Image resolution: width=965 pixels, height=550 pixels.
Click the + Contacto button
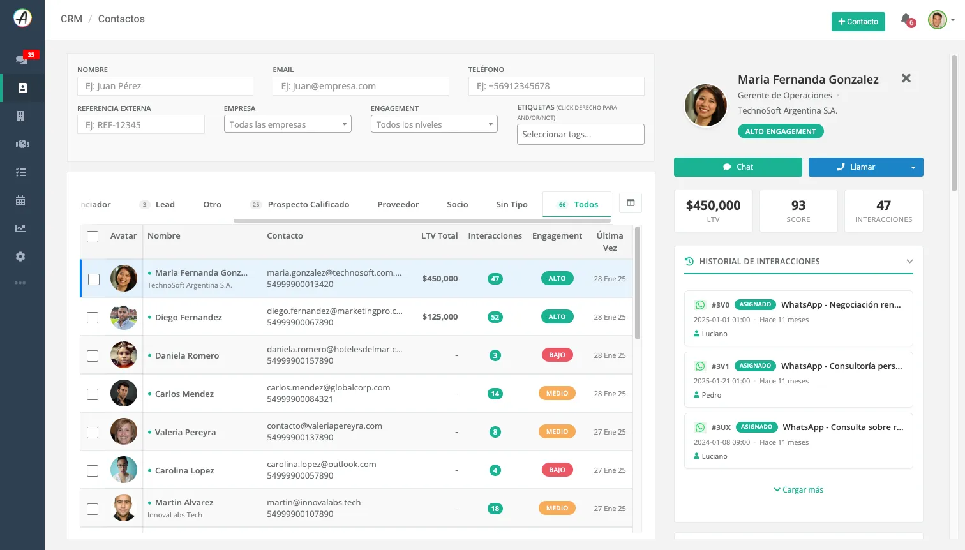coord(858,22)
